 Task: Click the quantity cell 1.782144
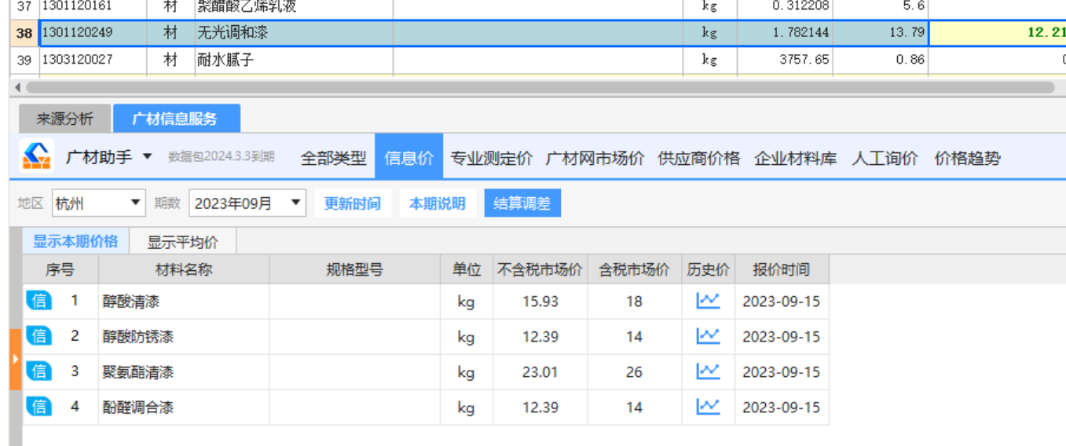pyautogui.click(x=785, y=33)
